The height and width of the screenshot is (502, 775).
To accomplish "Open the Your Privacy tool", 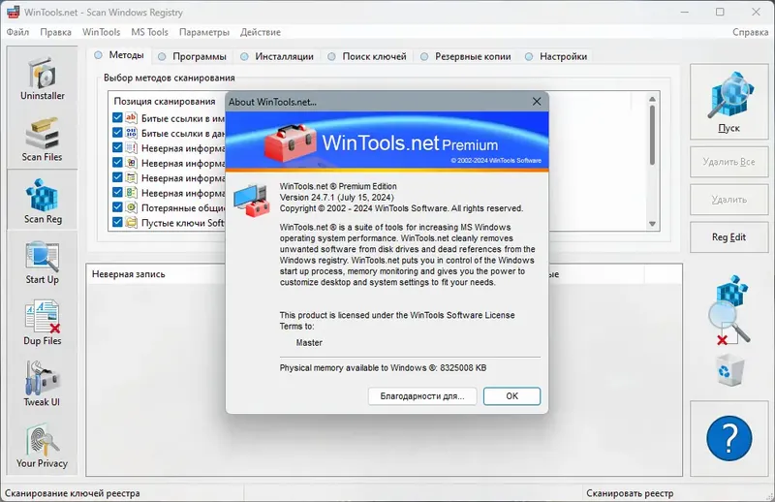I will pos(42,445).
